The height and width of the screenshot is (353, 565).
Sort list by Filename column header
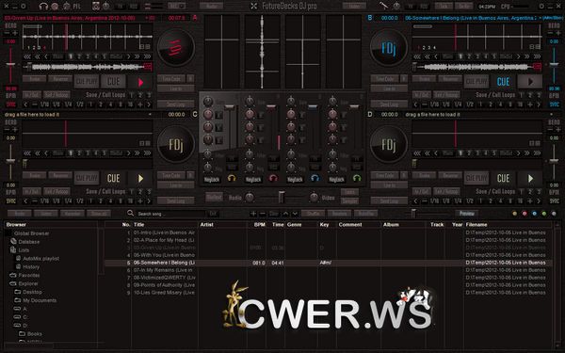click(x=476, y=224)
